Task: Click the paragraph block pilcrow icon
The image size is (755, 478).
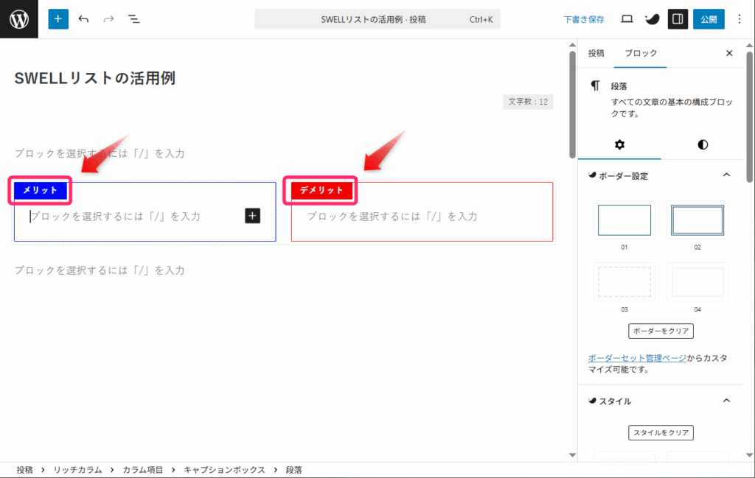Action: (596, 86)
